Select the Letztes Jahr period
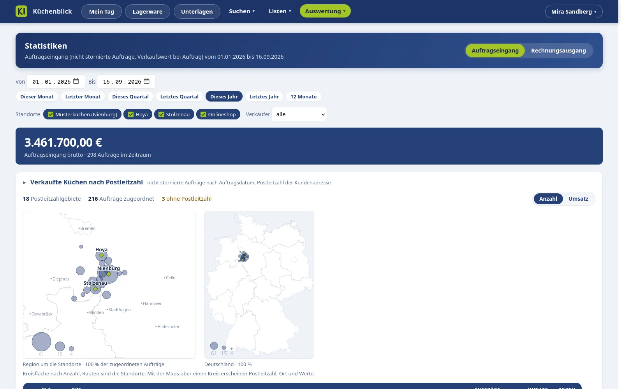 [264, 96]
